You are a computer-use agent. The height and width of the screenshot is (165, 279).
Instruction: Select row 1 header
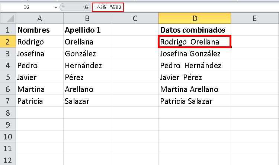(8, 30)
